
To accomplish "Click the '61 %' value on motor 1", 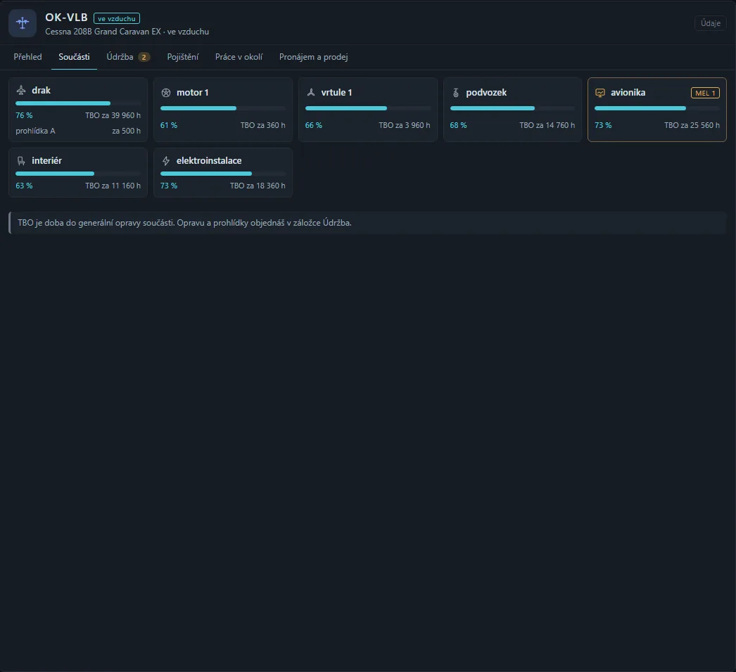I will coord(169,125).
